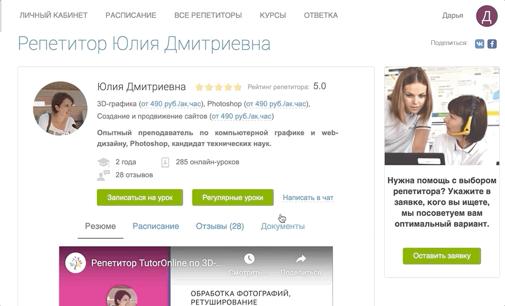Click the Нужна помощь с выбором репетитора text
The width and height of the screenshot is (505, 306).
tap(442, 202)
